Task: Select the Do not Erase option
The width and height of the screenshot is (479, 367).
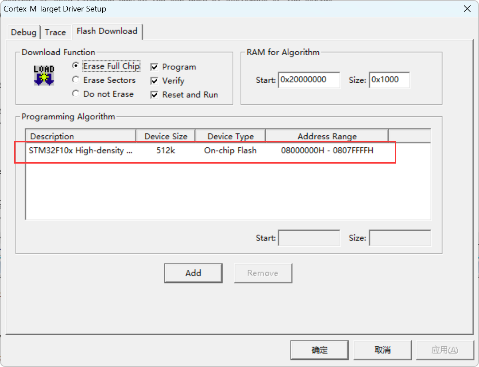Action: [76, 94]
